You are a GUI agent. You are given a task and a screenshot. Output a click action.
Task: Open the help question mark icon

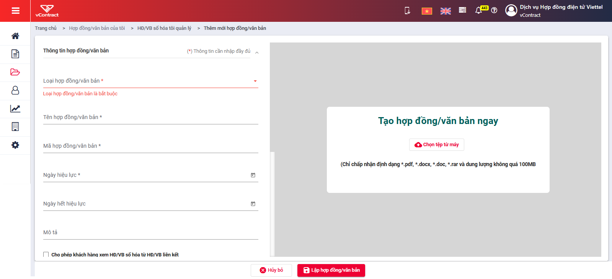click(x=494, y=10)
